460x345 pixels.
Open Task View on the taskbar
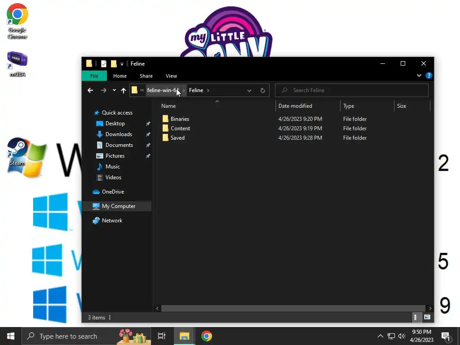[162, 336]
